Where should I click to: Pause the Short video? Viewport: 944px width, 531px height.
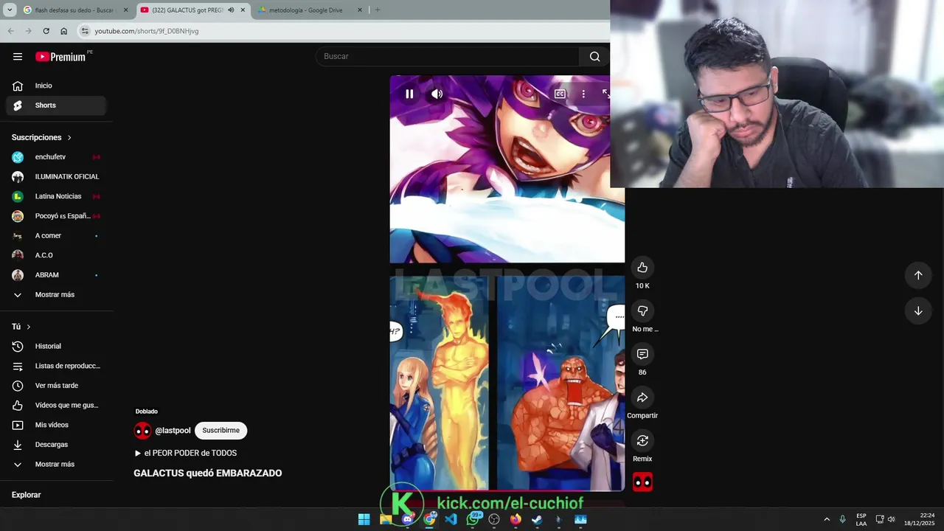(409, 94)
